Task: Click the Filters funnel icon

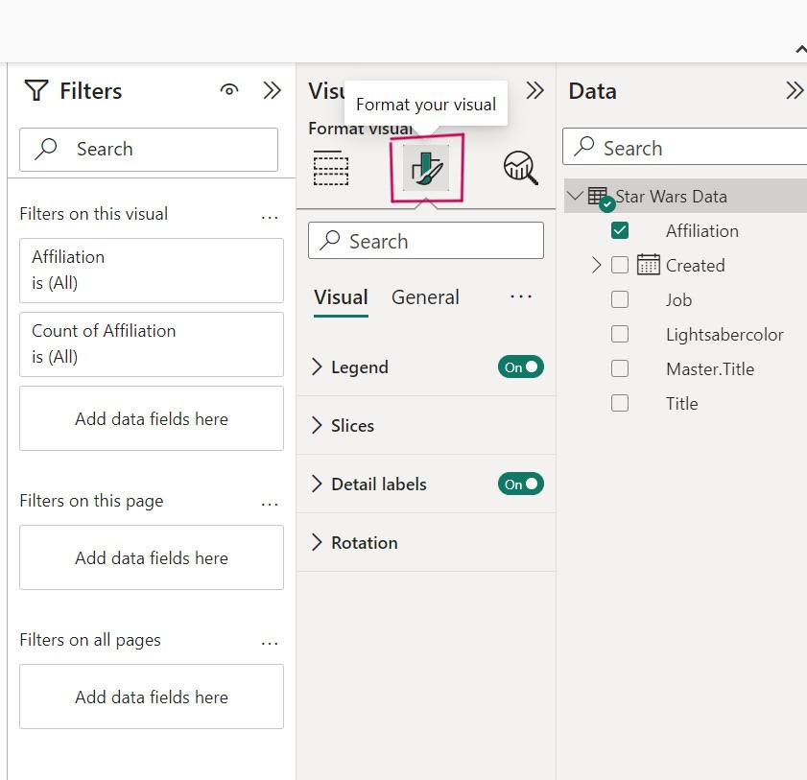Action: click(x=36, y=90)
